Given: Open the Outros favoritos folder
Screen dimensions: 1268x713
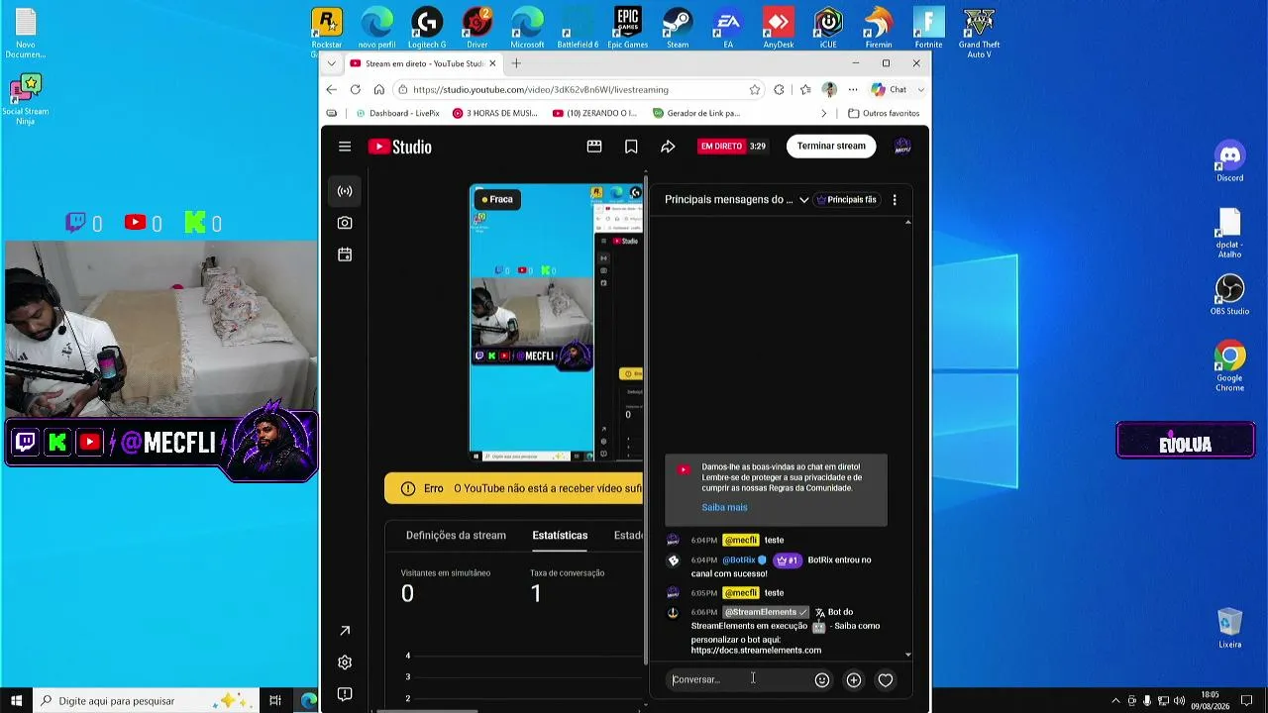Looking at the screenshot, I should (884, 113).
